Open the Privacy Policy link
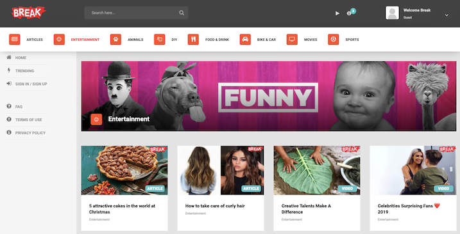 (x=31, y=133)
